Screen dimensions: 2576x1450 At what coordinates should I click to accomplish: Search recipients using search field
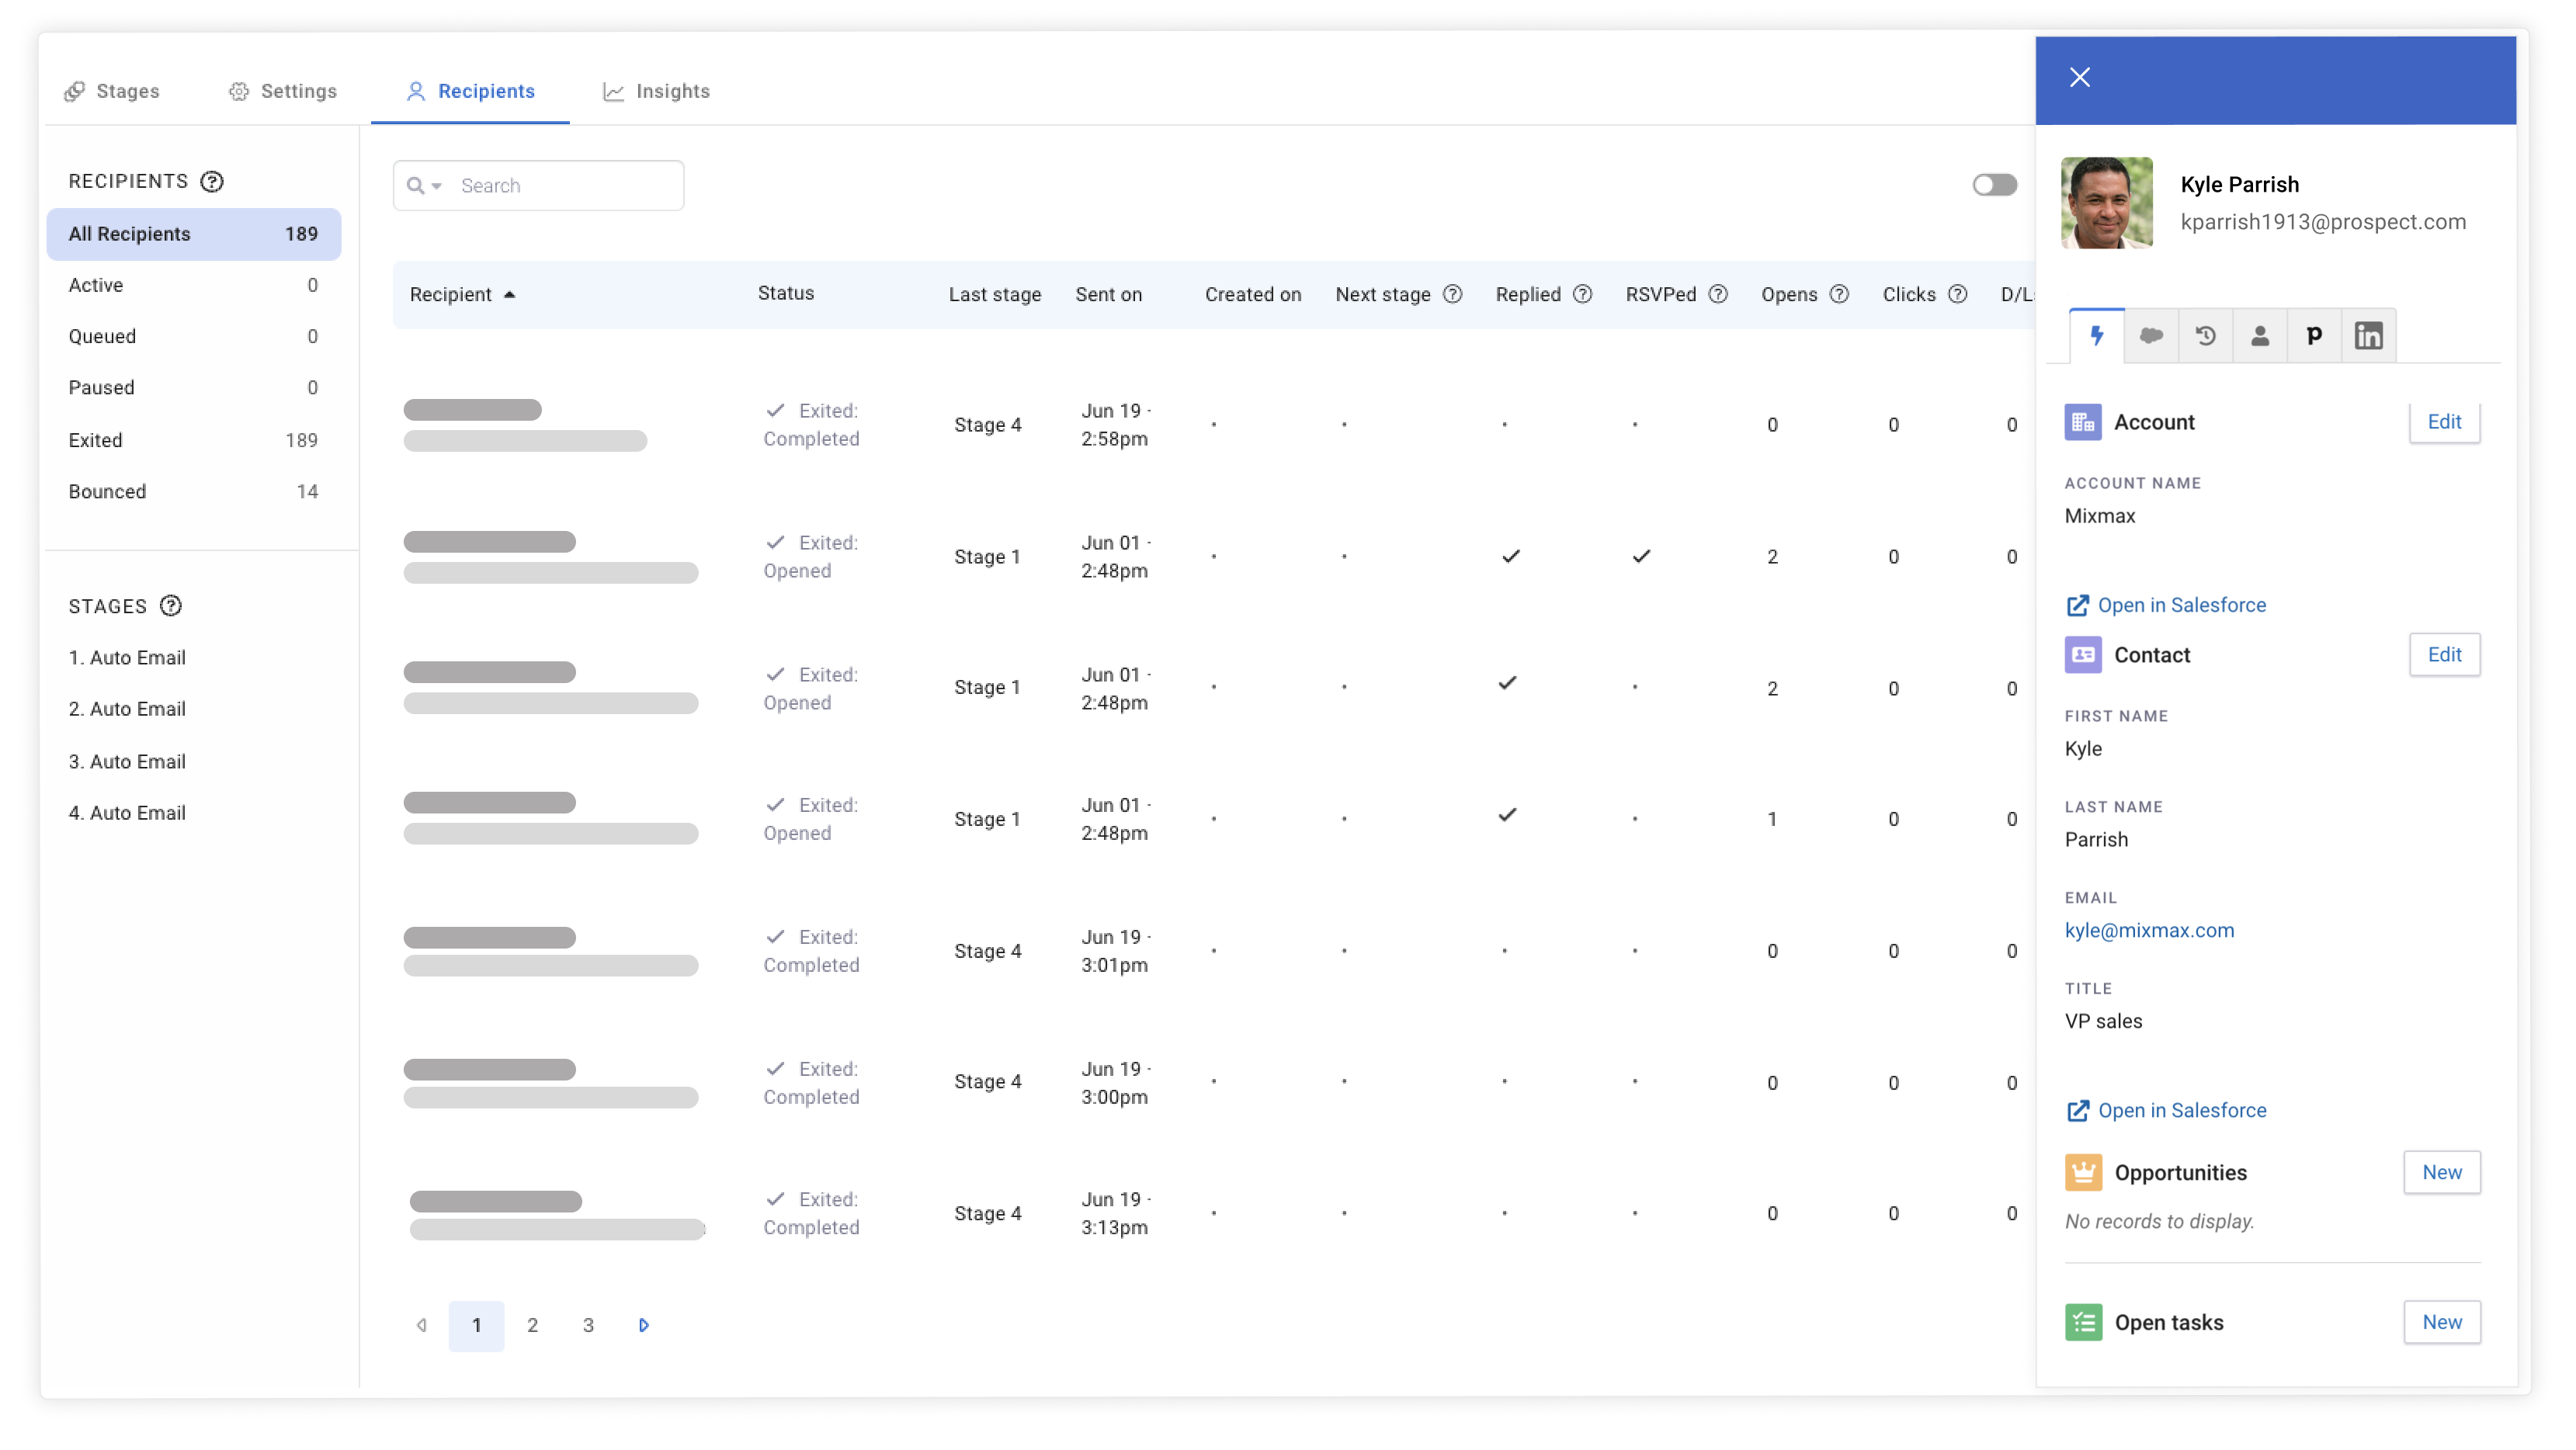[538, 186]
